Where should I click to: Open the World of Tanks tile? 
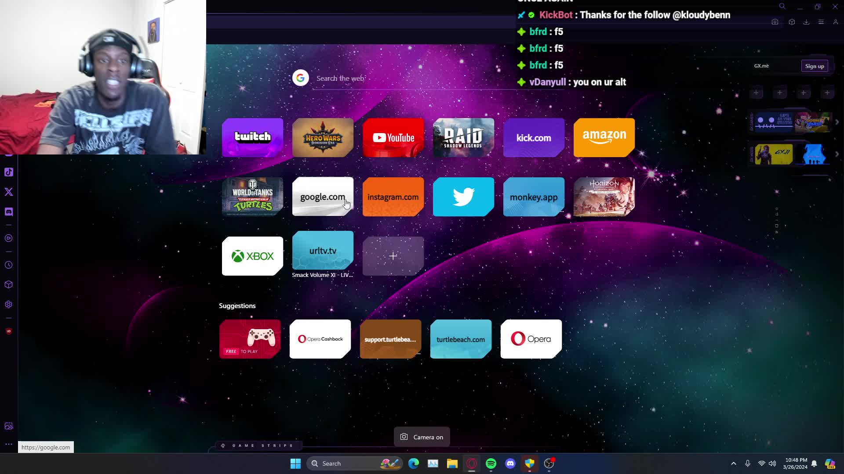(253, 197)
